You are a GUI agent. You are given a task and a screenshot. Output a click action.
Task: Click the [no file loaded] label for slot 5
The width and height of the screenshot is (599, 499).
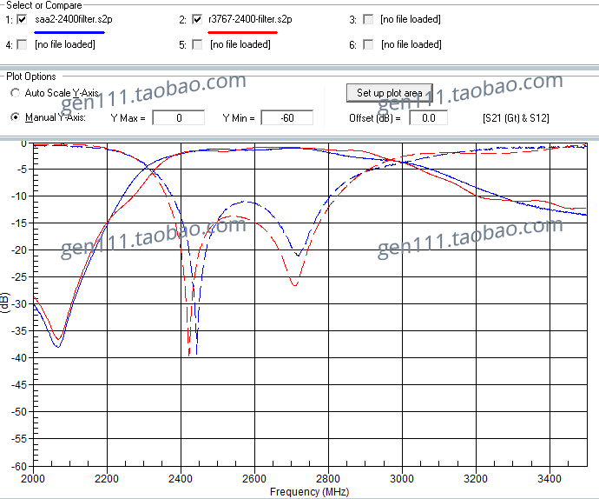pyautogui.click(x=240, y=44)
